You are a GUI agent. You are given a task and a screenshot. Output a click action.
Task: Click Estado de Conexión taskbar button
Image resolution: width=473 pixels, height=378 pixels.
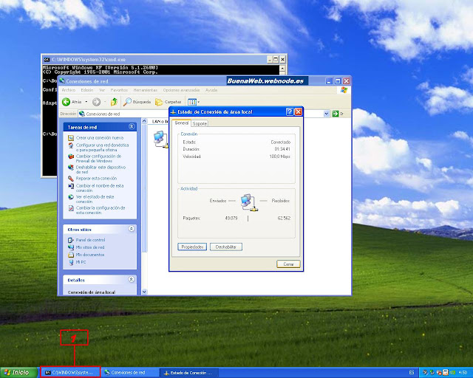[x=189, y=373]
